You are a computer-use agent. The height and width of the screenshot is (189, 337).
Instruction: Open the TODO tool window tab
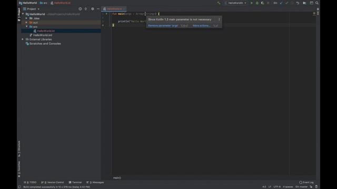click(x=31, y=182)
